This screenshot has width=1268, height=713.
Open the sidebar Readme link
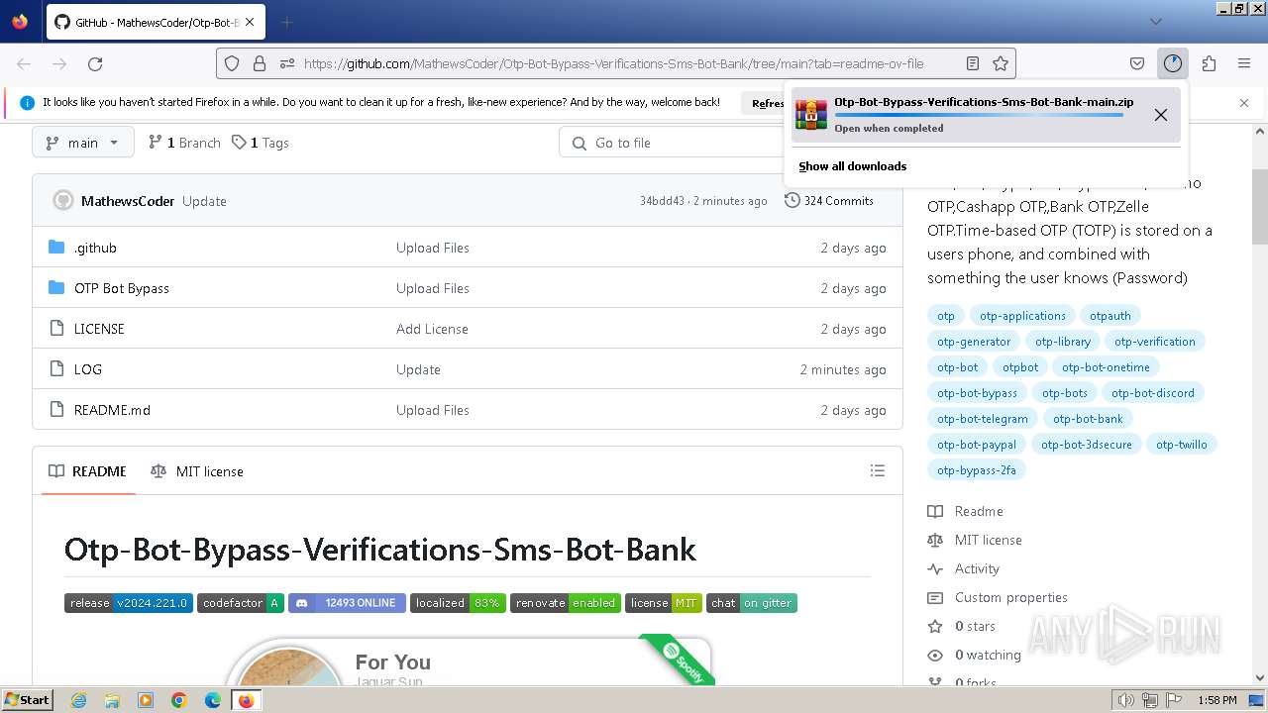coord(966,511)
